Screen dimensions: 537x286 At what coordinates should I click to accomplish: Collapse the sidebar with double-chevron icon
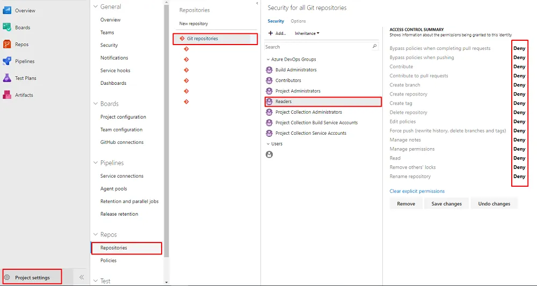pos(82,277)
